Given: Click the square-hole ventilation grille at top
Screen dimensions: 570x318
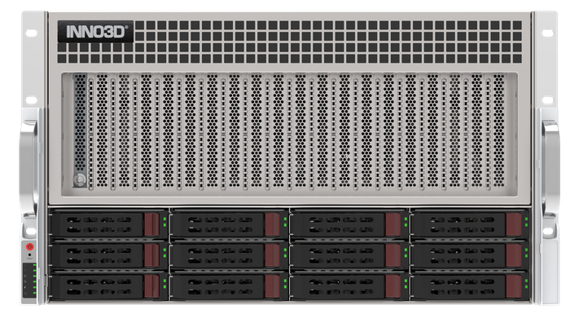Looking at the screenshot, I should pyautogui.click(x=290, y=42).
